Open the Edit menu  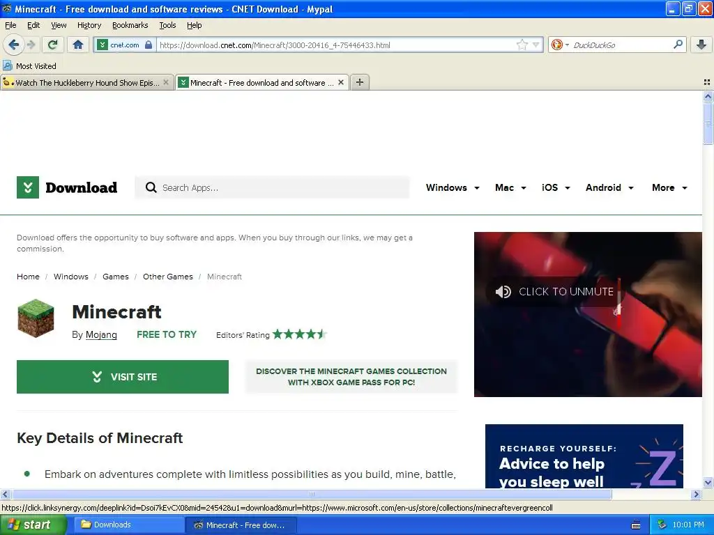[33, 25]
